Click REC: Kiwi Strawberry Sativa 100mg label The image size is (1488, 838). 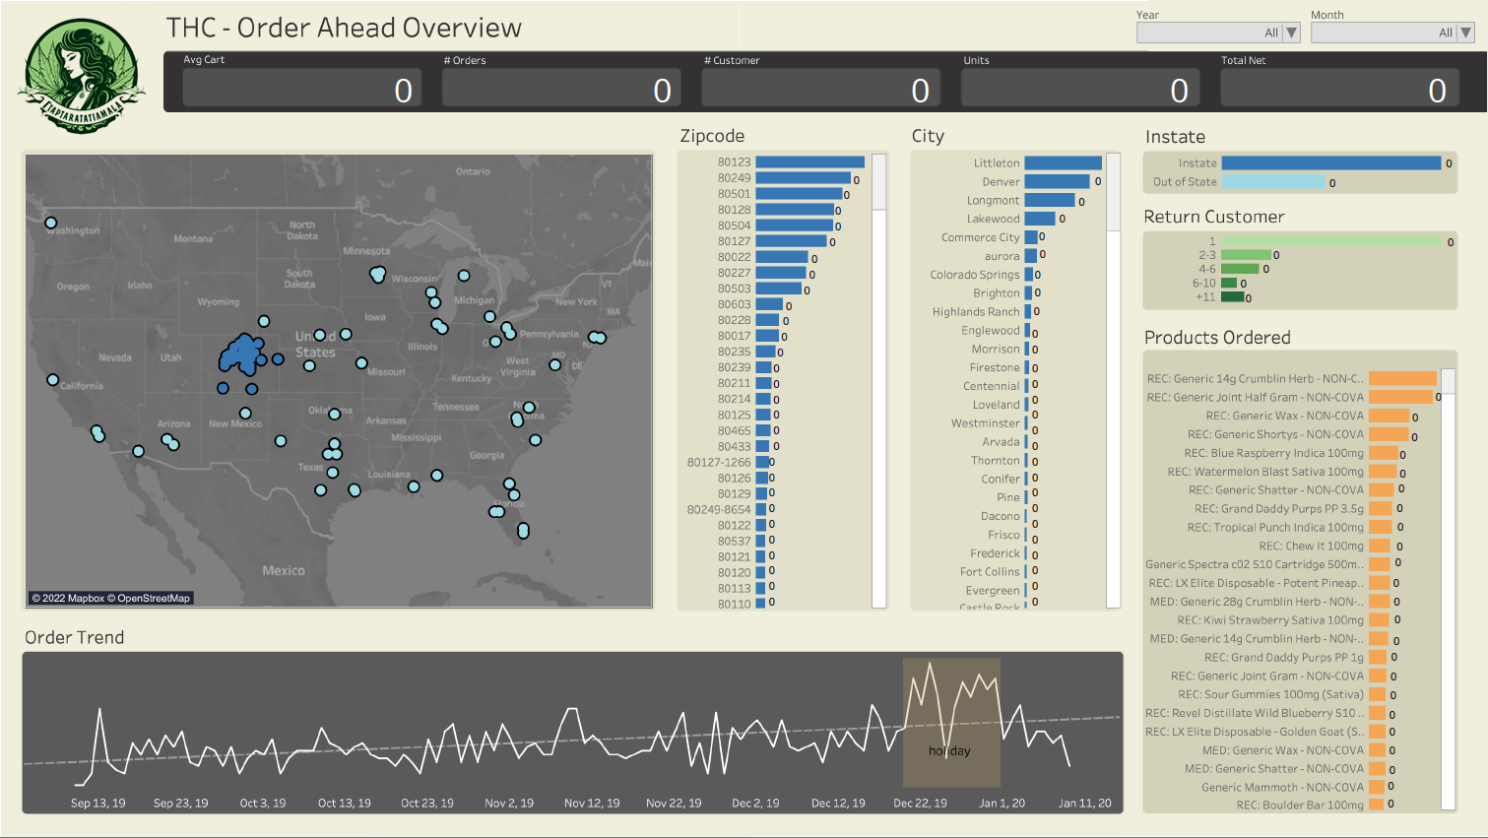point(1270,620)
